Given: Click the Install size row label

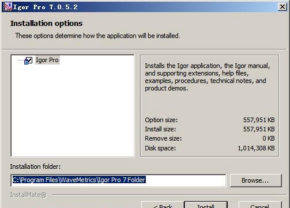Looking at the screenshot, I should point(160,129).
